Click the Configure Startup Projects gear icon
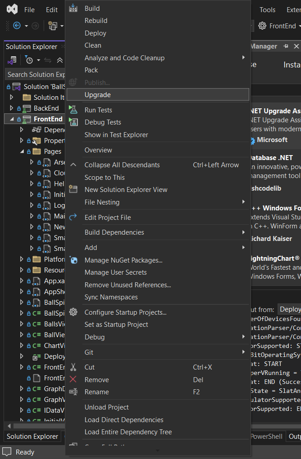The height and width of the screenshot is (459, 301). click(73, 312)
